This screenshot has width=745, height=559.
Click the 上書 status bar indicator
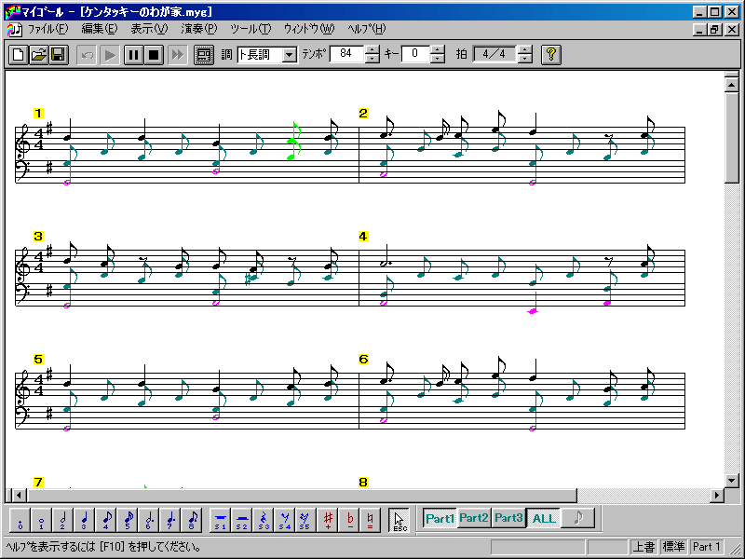tap(644, 547)
